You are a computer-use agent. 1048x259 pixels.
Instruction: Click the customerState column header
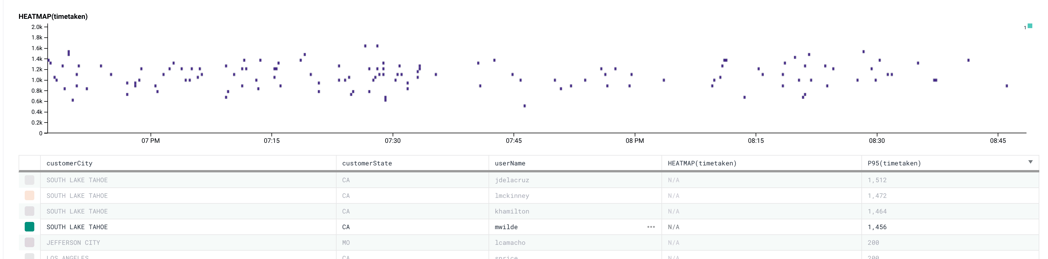[366, 163]
